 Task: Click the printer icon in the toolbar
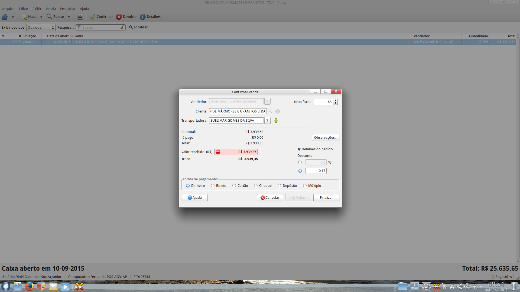pos(80,17)
